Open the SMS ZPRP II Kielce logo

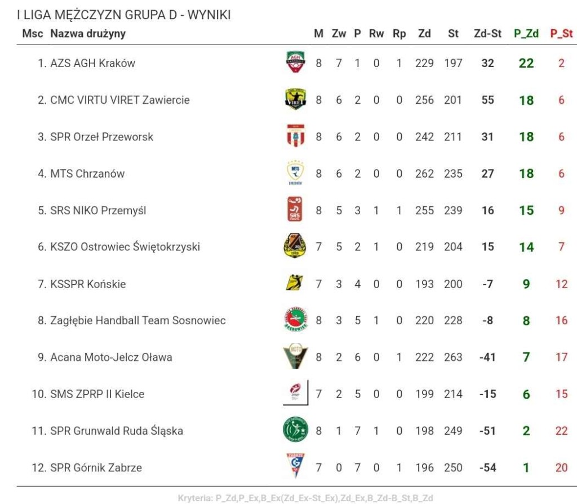(295, 393)
